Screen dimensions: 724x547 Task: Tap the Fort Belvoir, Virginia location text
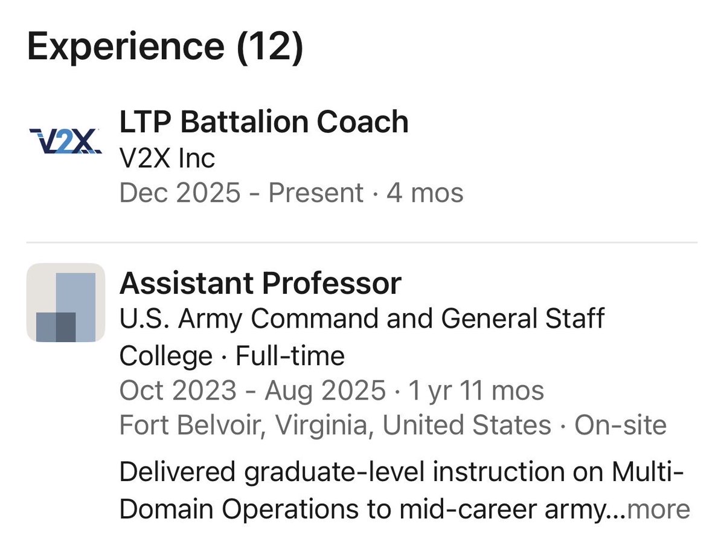point(335,426)
